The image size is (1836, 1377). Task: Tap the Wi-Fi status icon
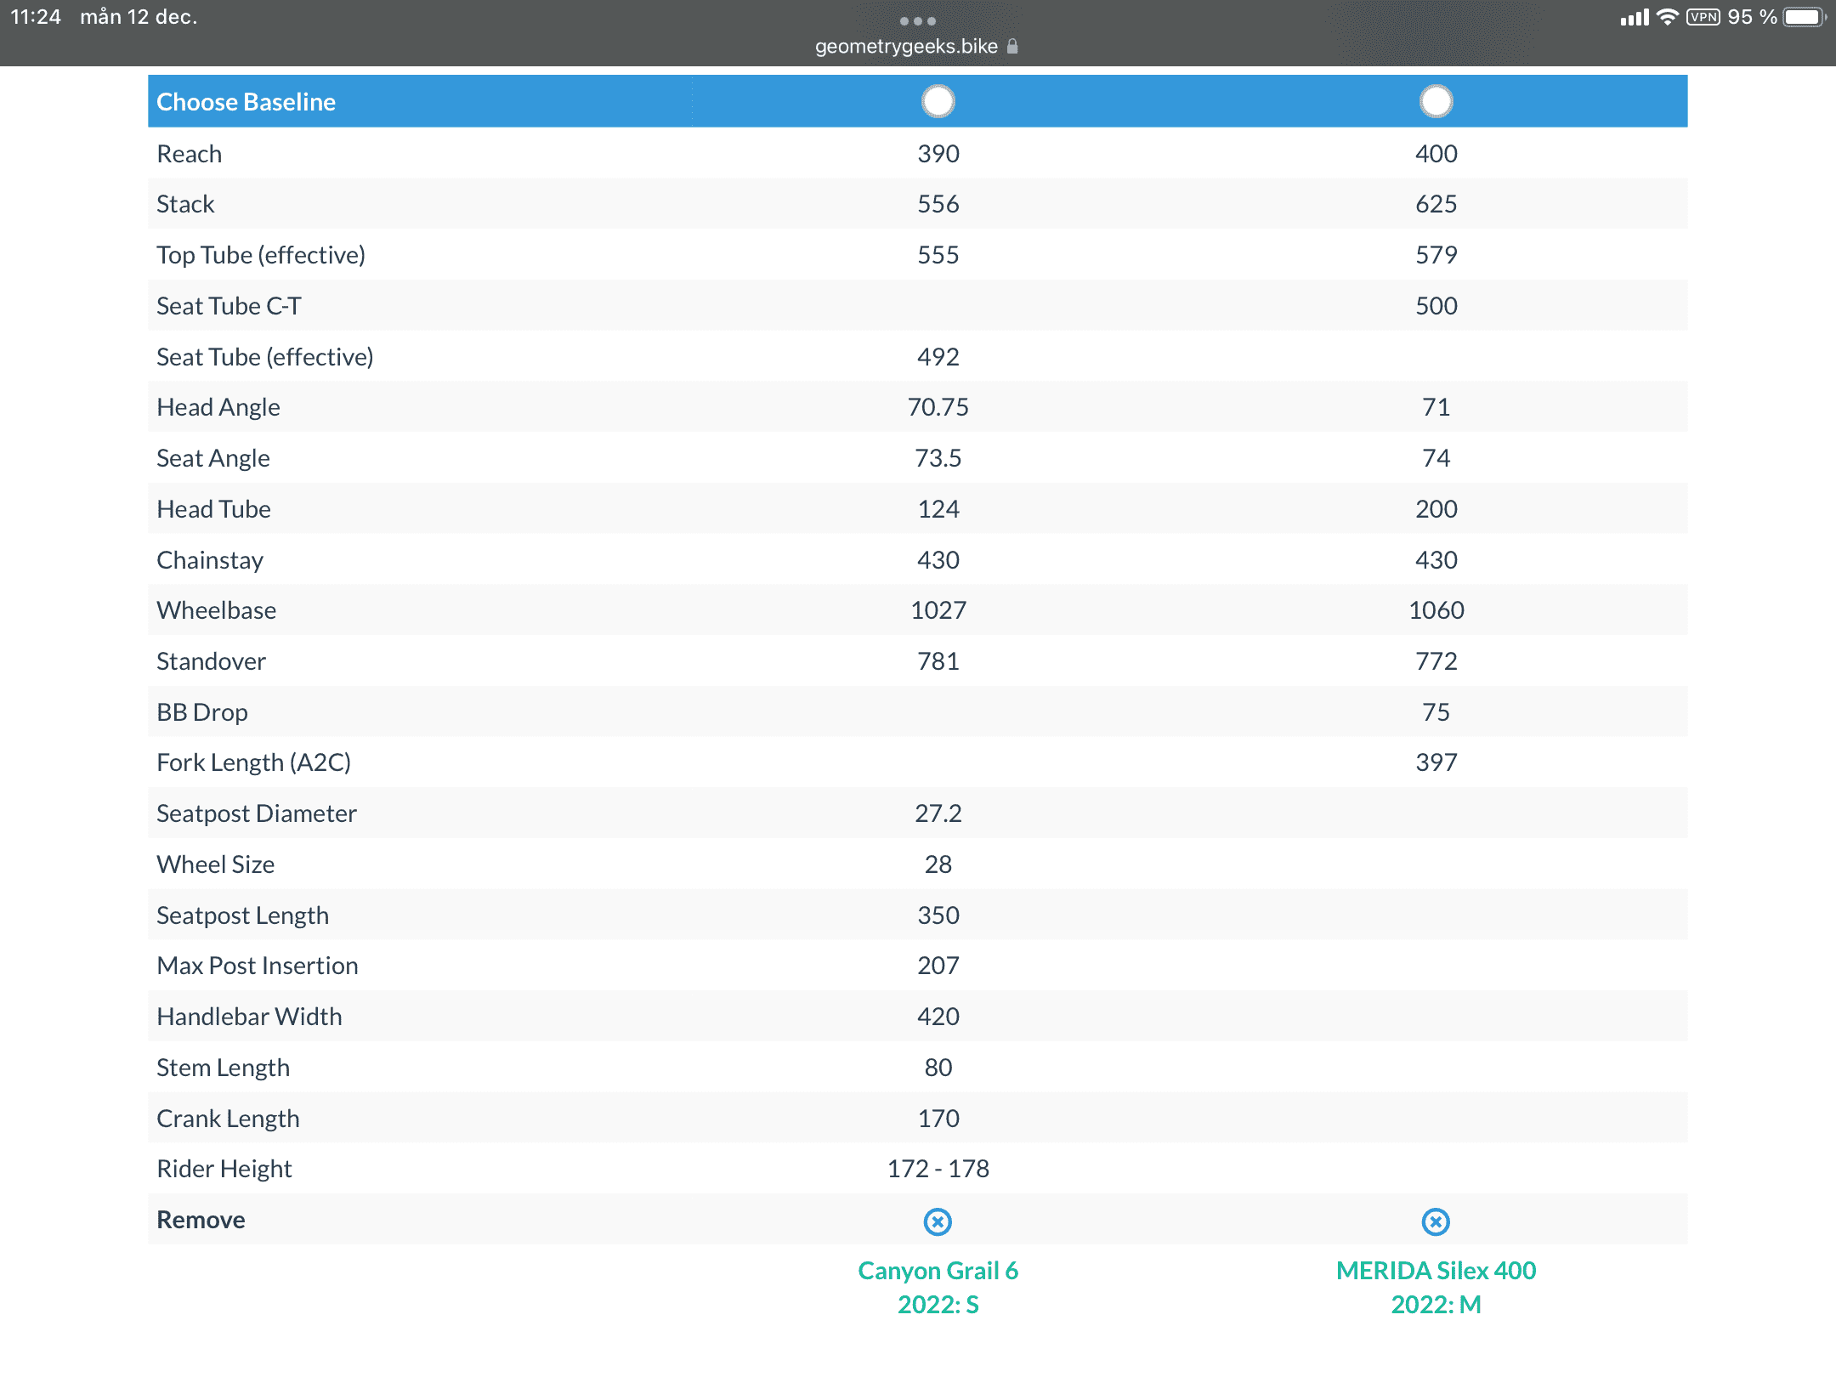tap(1667, 17)
